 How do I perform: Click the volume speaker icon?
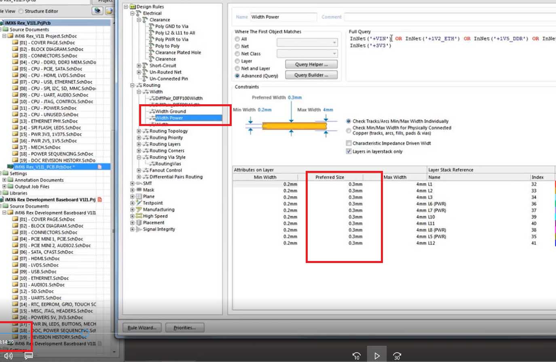8,356
